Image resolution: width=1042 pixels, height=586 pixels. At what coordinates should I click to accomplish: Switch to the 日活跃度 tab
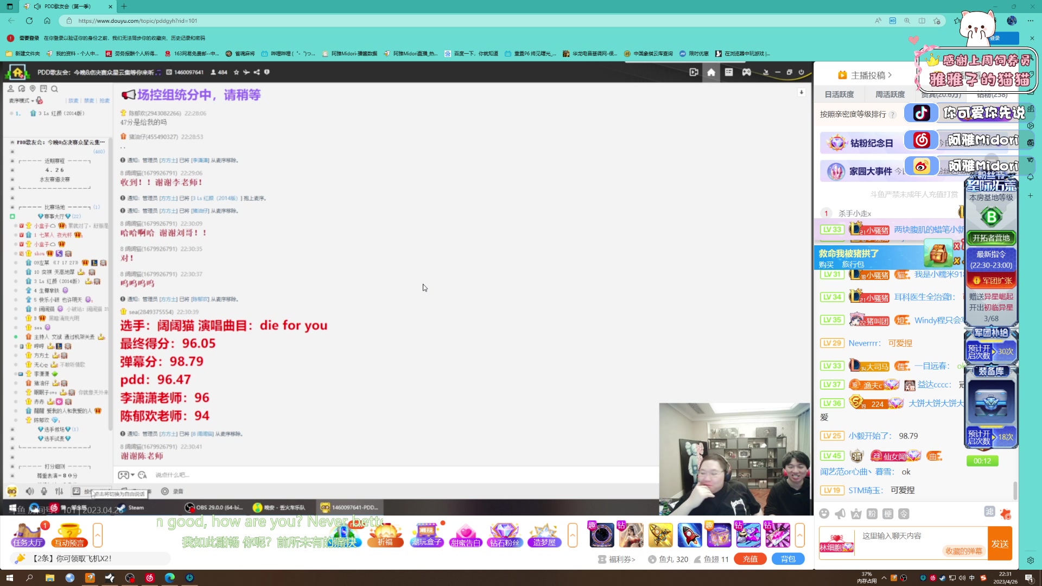(x=839, y=94)
